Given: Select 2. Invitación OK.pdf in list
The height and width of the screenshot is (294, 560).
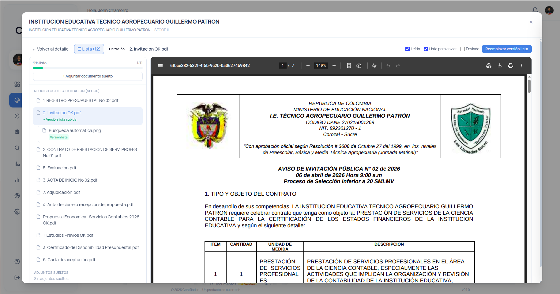Looking at the screenshot, I should (88, 116).
